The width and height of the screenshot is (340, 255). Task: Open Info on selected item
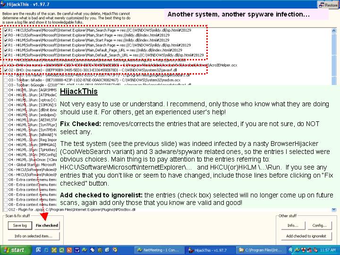point(34,236)
